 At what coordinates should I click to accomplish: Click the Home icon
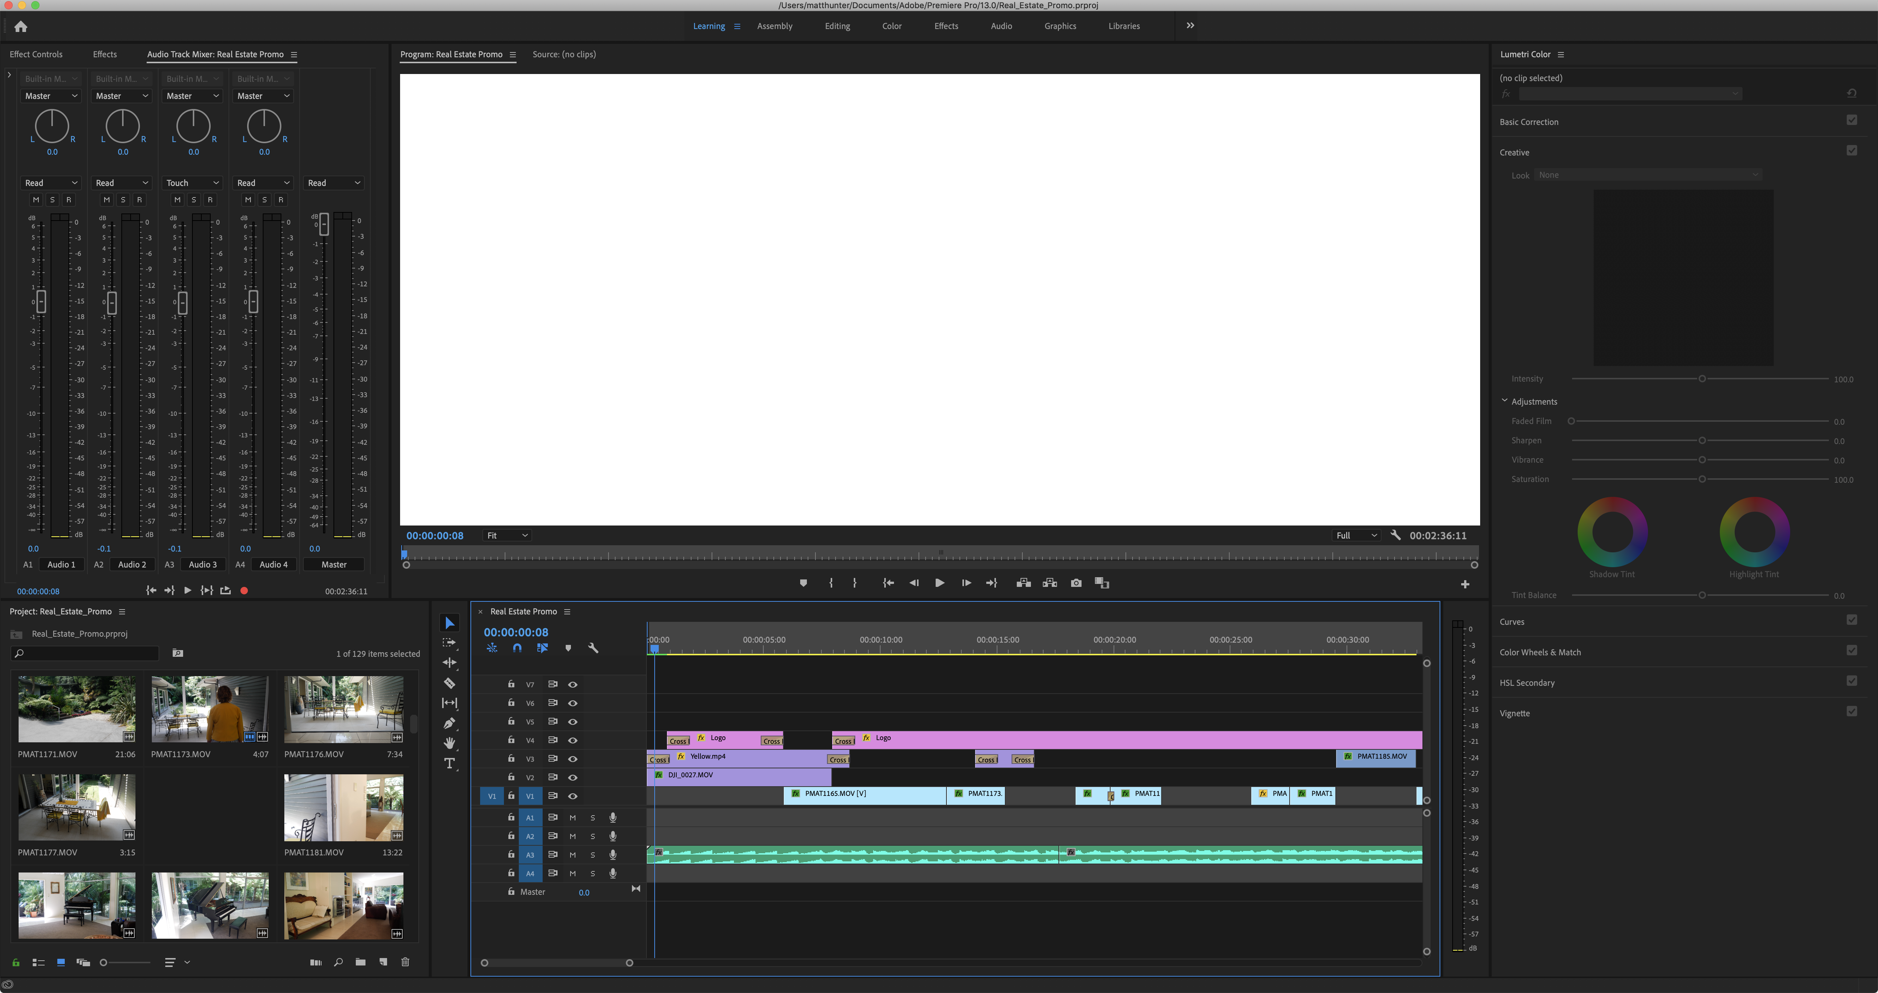(x=20, y=26)
